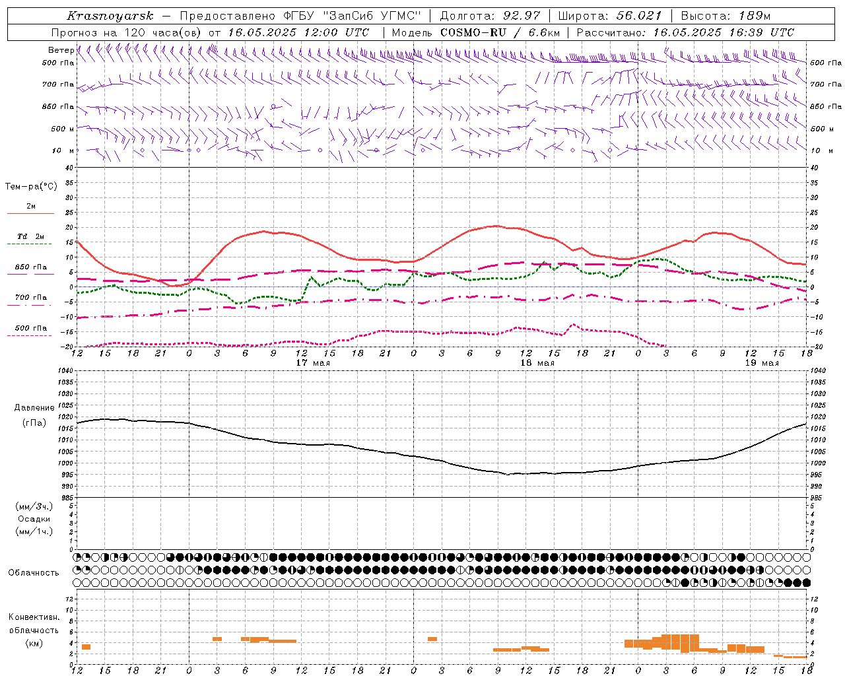845x676 pixels.
Task: Click the 'Конвективн.' convective cloud label
Action: click(x=34, y=618)
